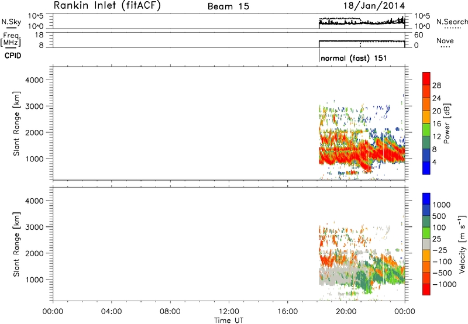Click the 'Slant Range [km]' label of power panel

[x=16, y=123]
